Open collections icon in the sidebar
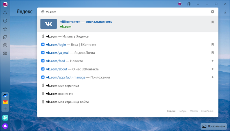230x131 pixels. pos(5,37)
